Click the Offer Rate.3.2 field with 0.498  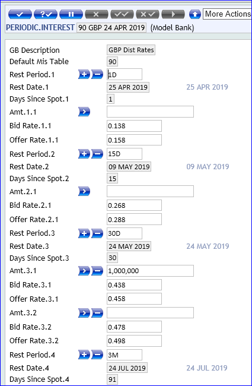(x=134, y=341)
